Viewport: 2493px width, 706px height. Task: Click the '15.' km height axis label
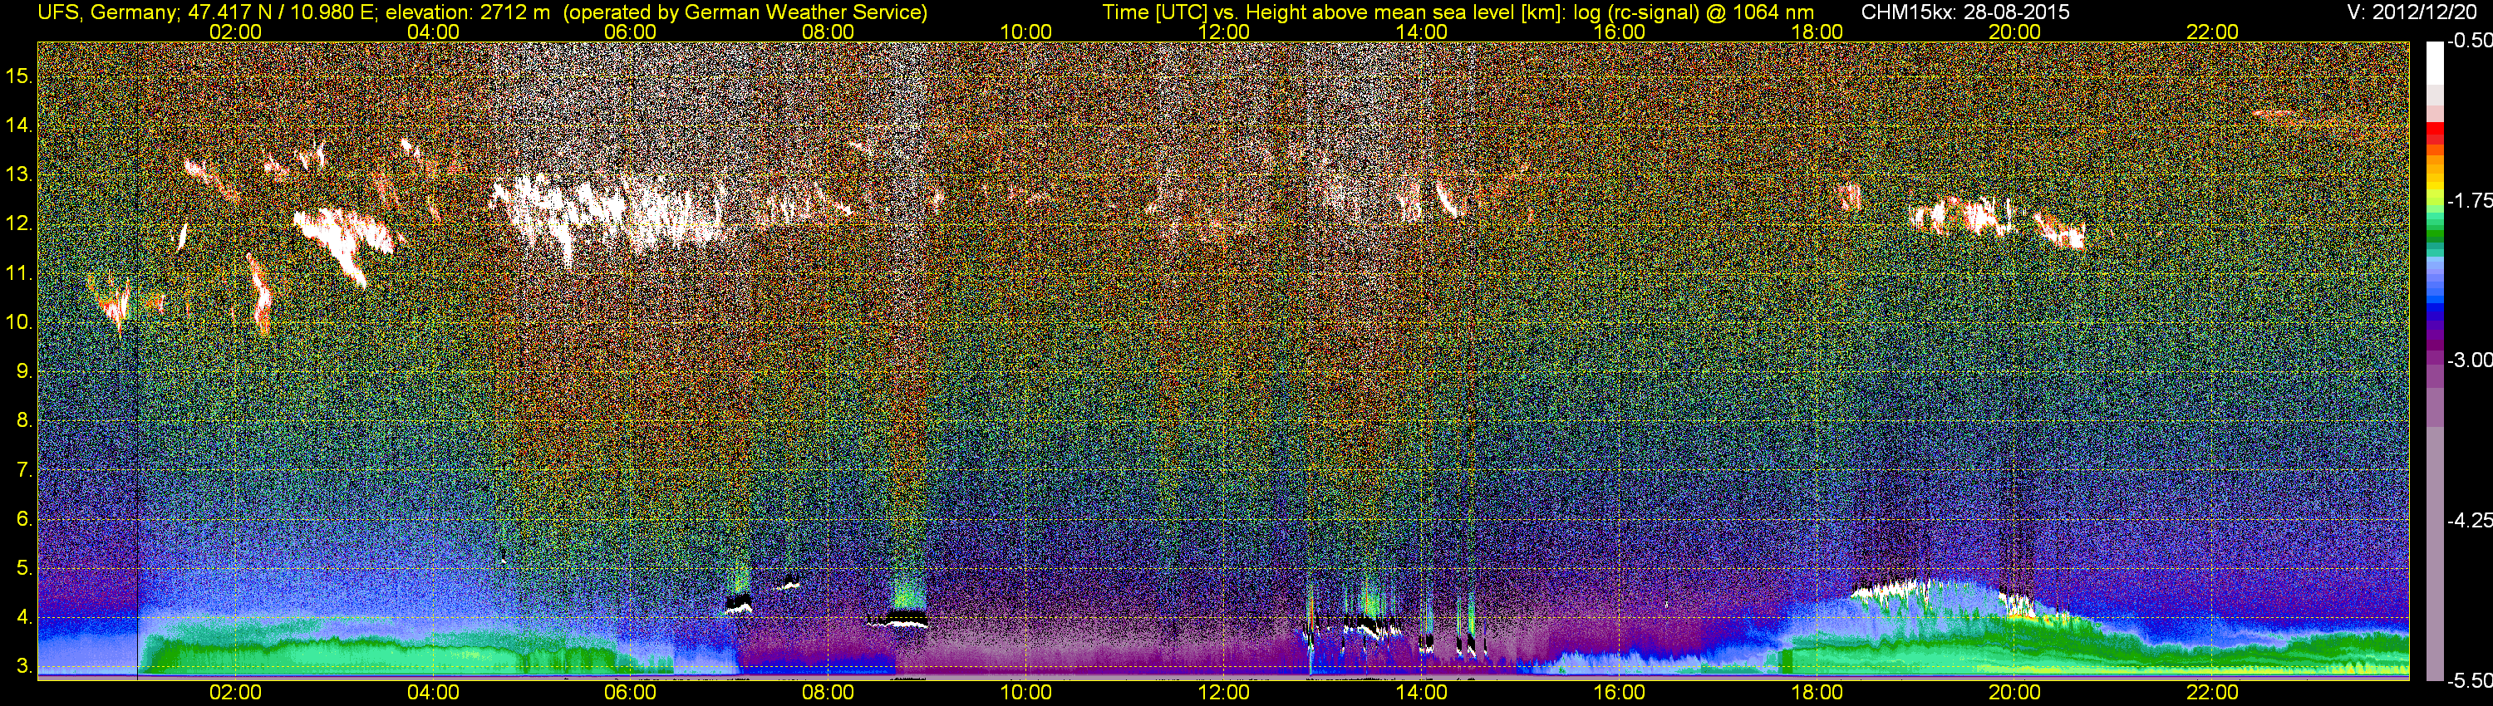coord(19,76)
